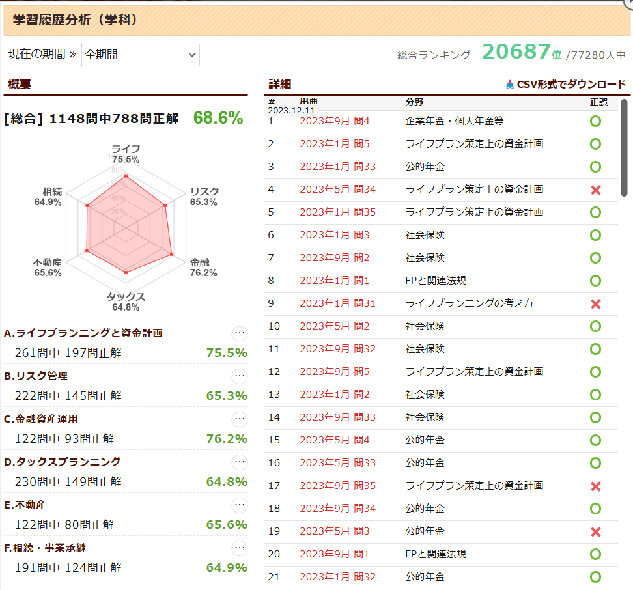Open question link 2023年9月 問4
The image size is (633, 590).
tap(334, 121)
